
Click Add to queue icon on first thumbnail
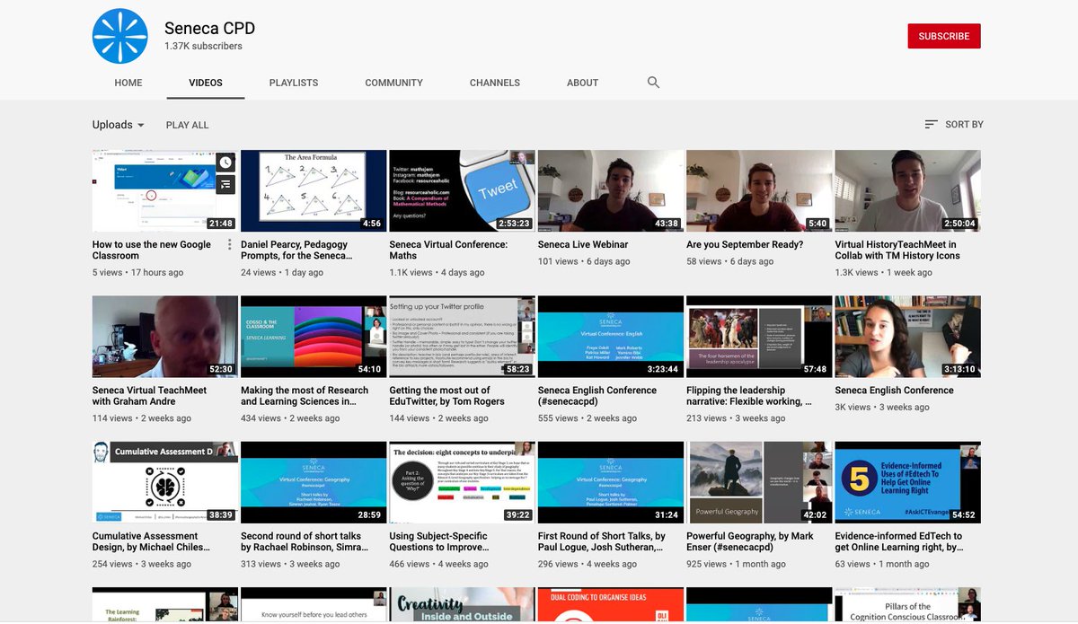pyautogui.click(x=225, y=184)
